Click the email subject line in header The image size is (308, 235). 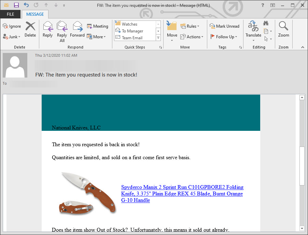(86, 75)
